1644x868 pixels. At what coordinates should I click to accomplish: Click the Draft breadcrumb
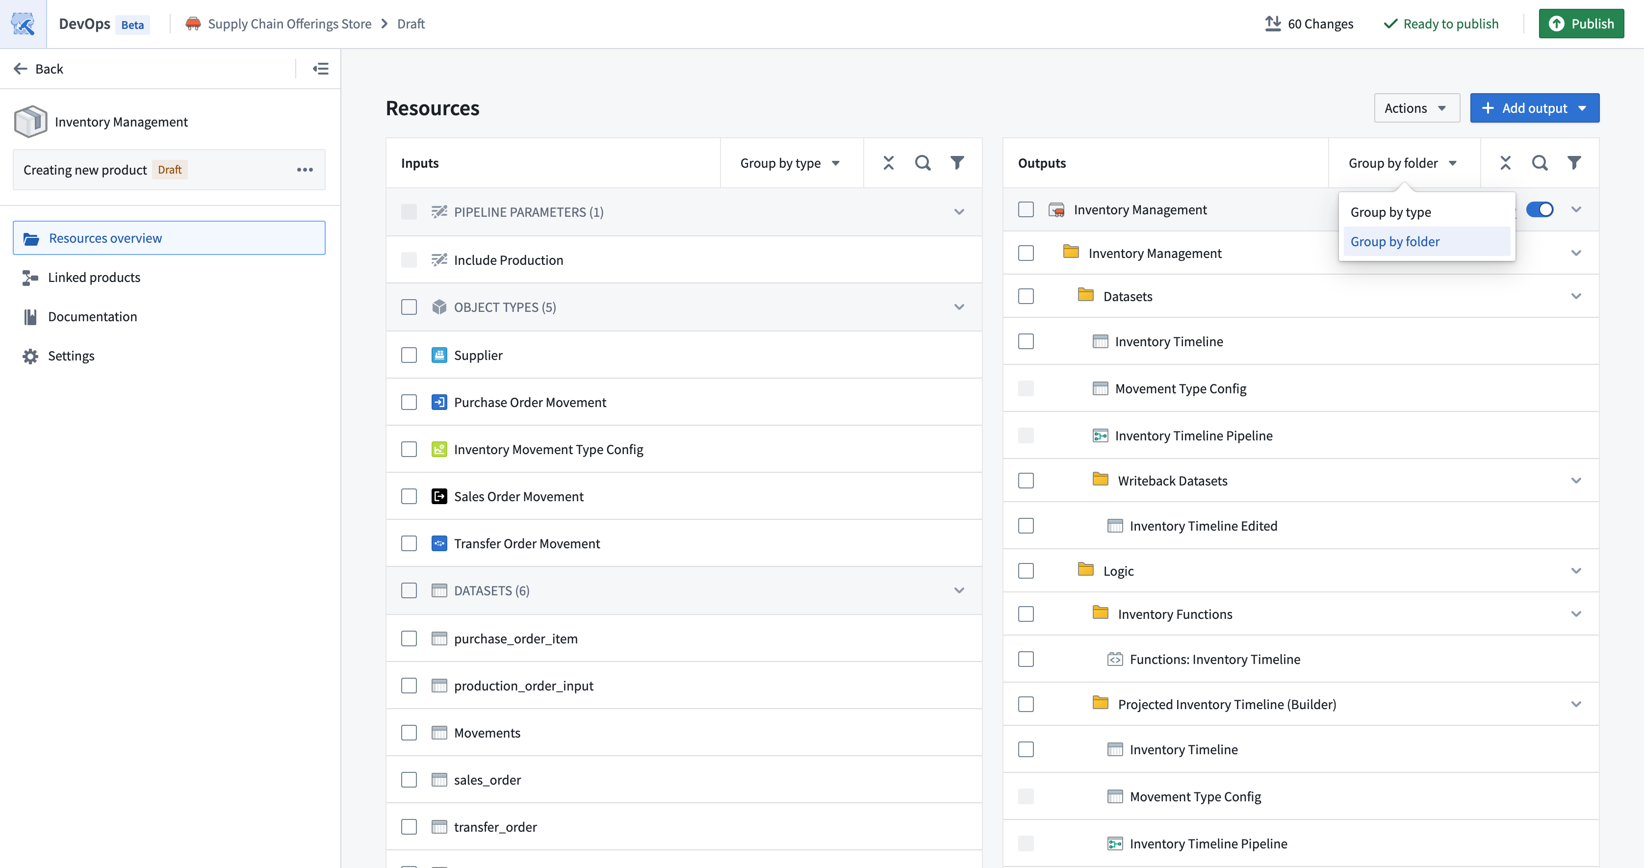(x=411, y=24)
